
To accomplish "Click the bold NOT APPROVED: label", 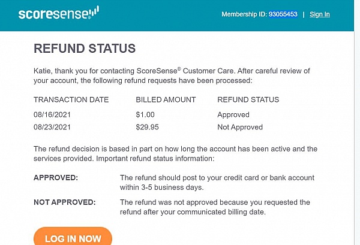I will click(x=64, y=202).
